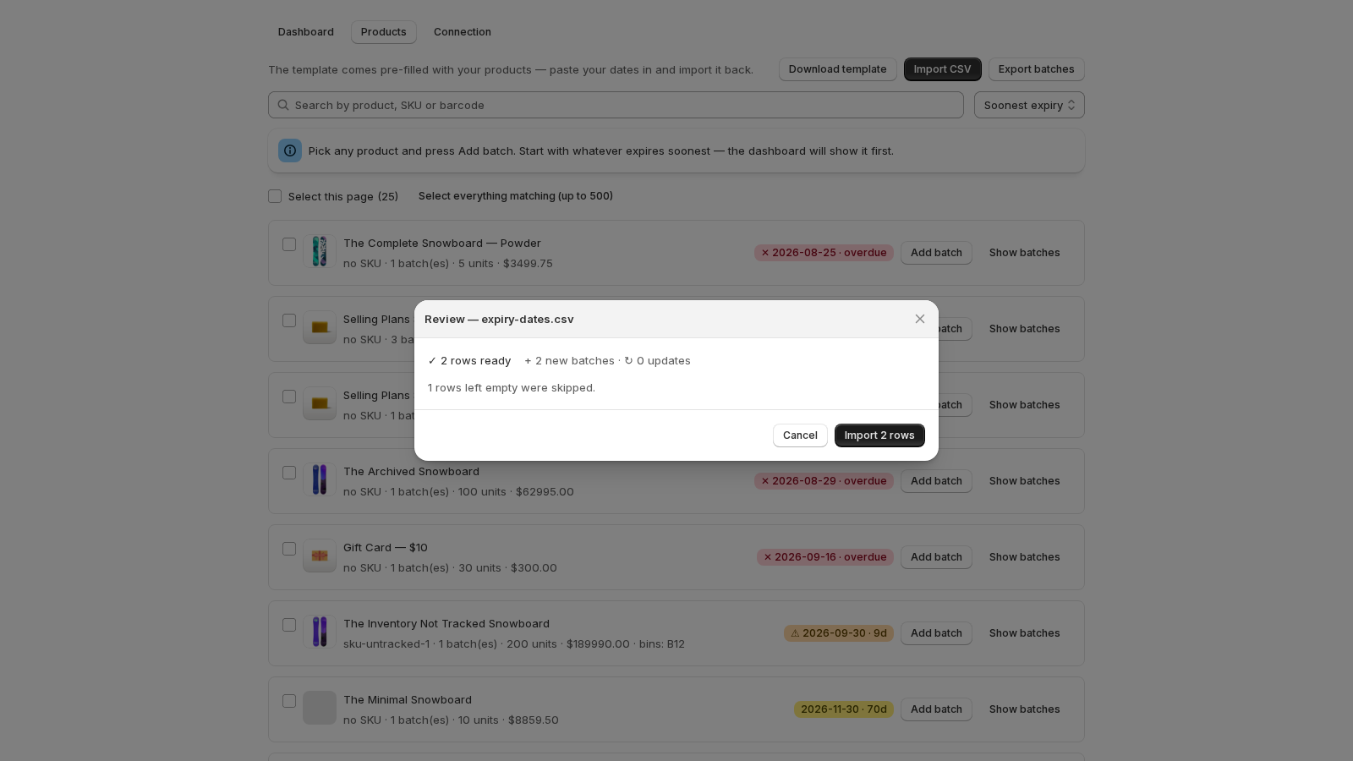Screen dimensions: 1353x761
Task: Click The Archived Snowboard thumbnail
Action: tap(320, 479)
